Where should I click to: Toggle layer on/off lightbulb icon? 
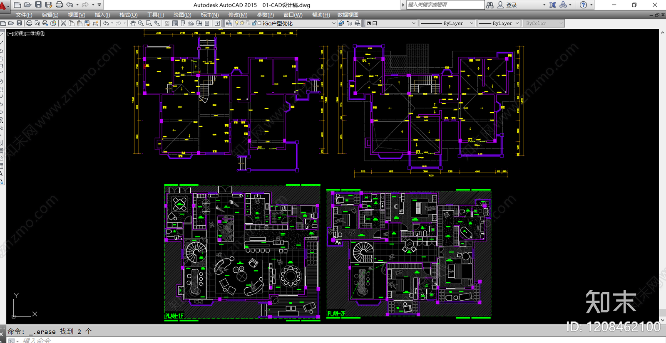pos(237,23)
